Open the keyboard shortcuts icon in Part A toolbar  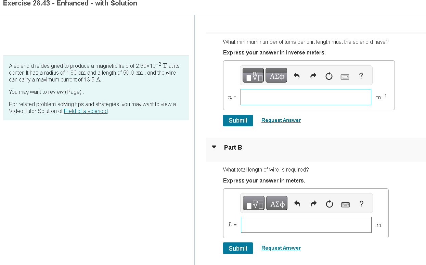point(345,76)
